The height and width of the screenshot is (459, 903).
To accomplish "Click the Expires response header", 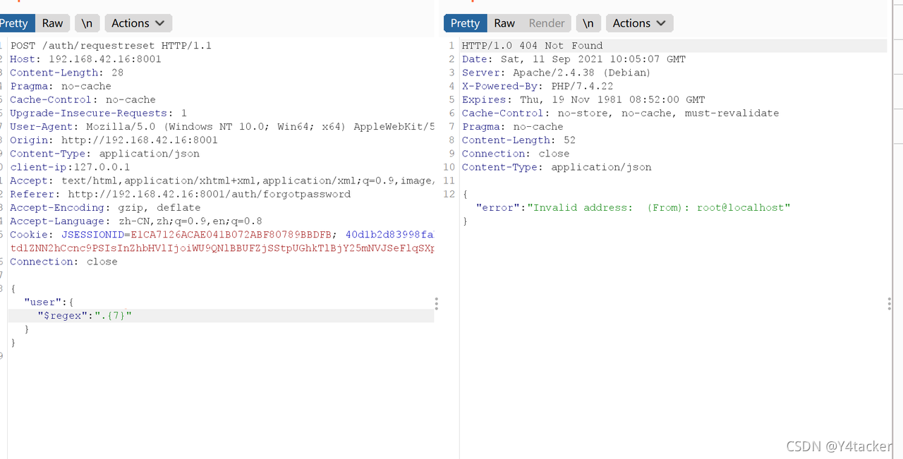I will coord(583,99).
